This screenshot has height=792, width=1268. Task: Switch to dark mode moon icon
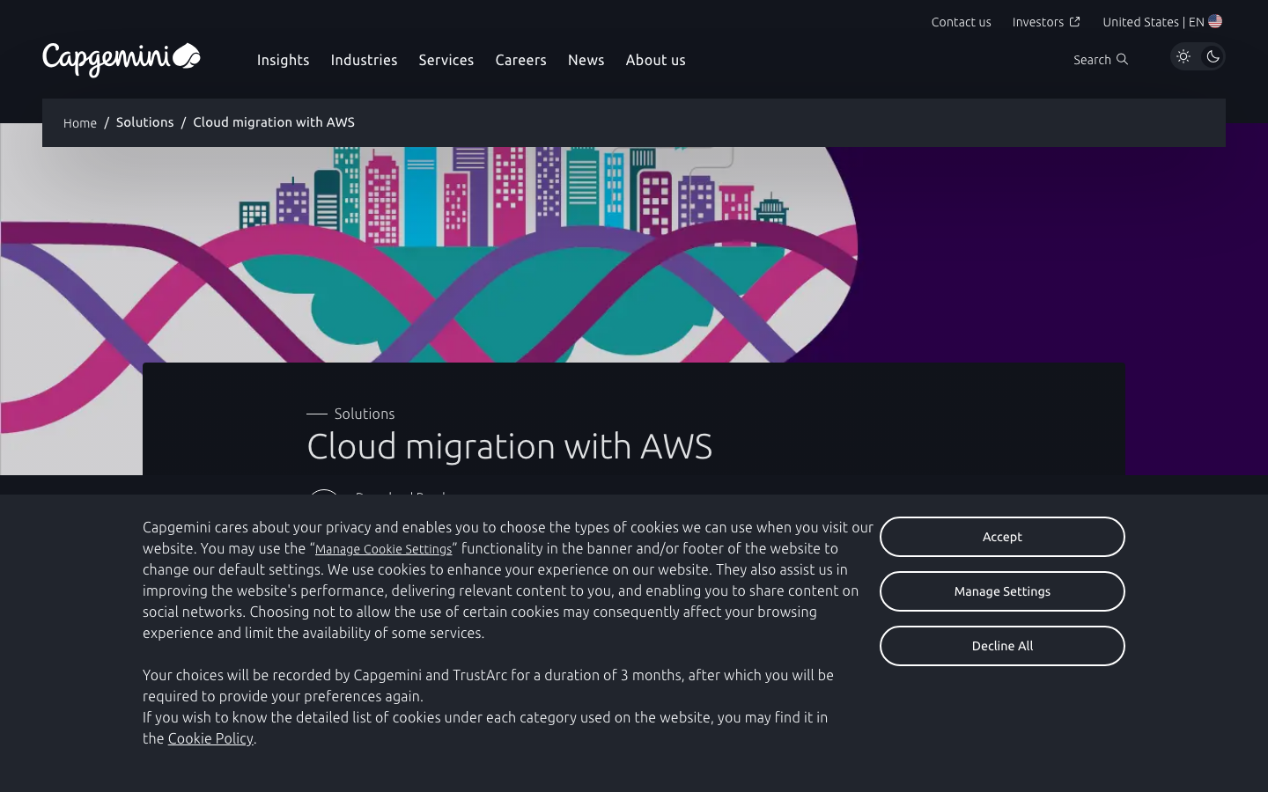tap(1213, 56)
